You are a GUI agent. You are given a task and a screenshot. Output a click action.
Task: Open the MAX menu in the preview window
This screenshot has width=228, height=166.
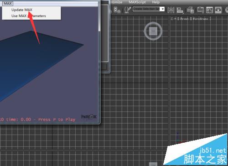tap(8, 3)
